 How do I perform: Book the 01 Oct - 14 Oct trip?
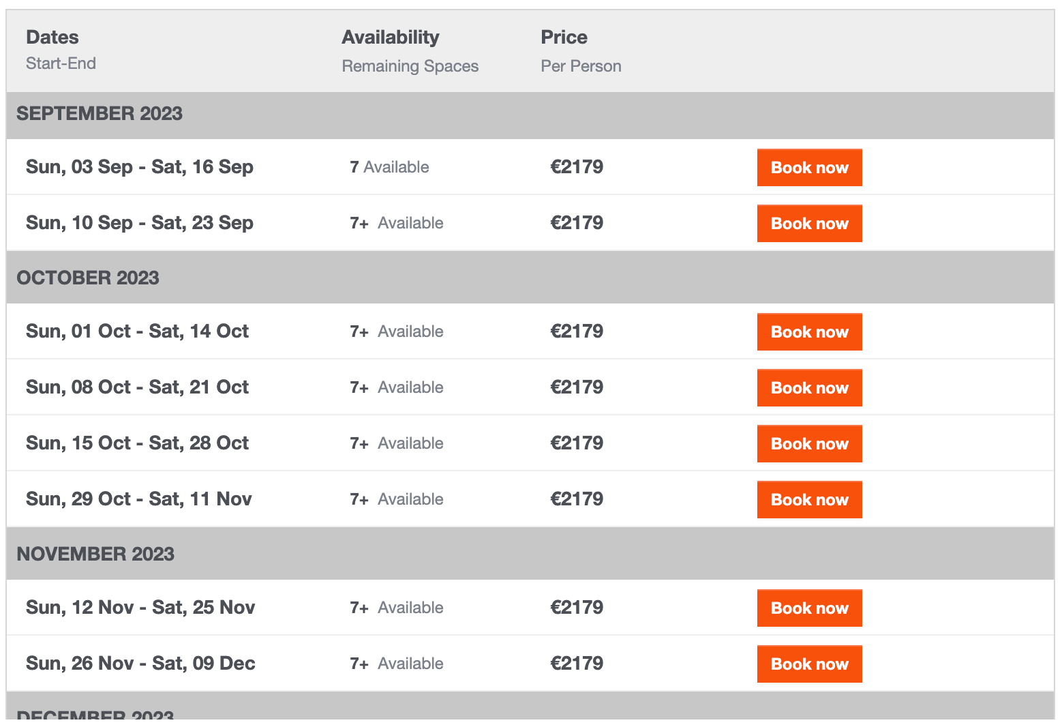point(809,331)
